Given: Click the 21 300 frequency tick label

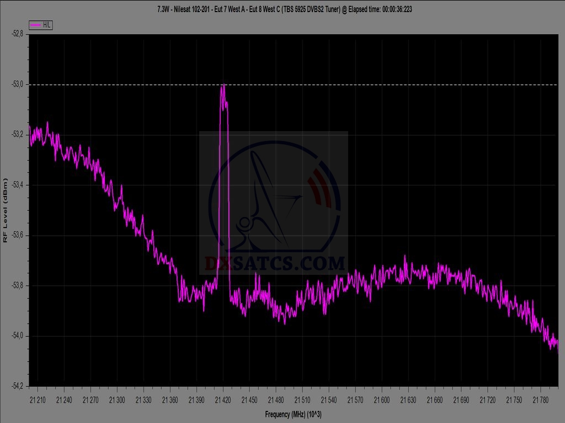Looking at the screenshot, I should pos(117,399).
